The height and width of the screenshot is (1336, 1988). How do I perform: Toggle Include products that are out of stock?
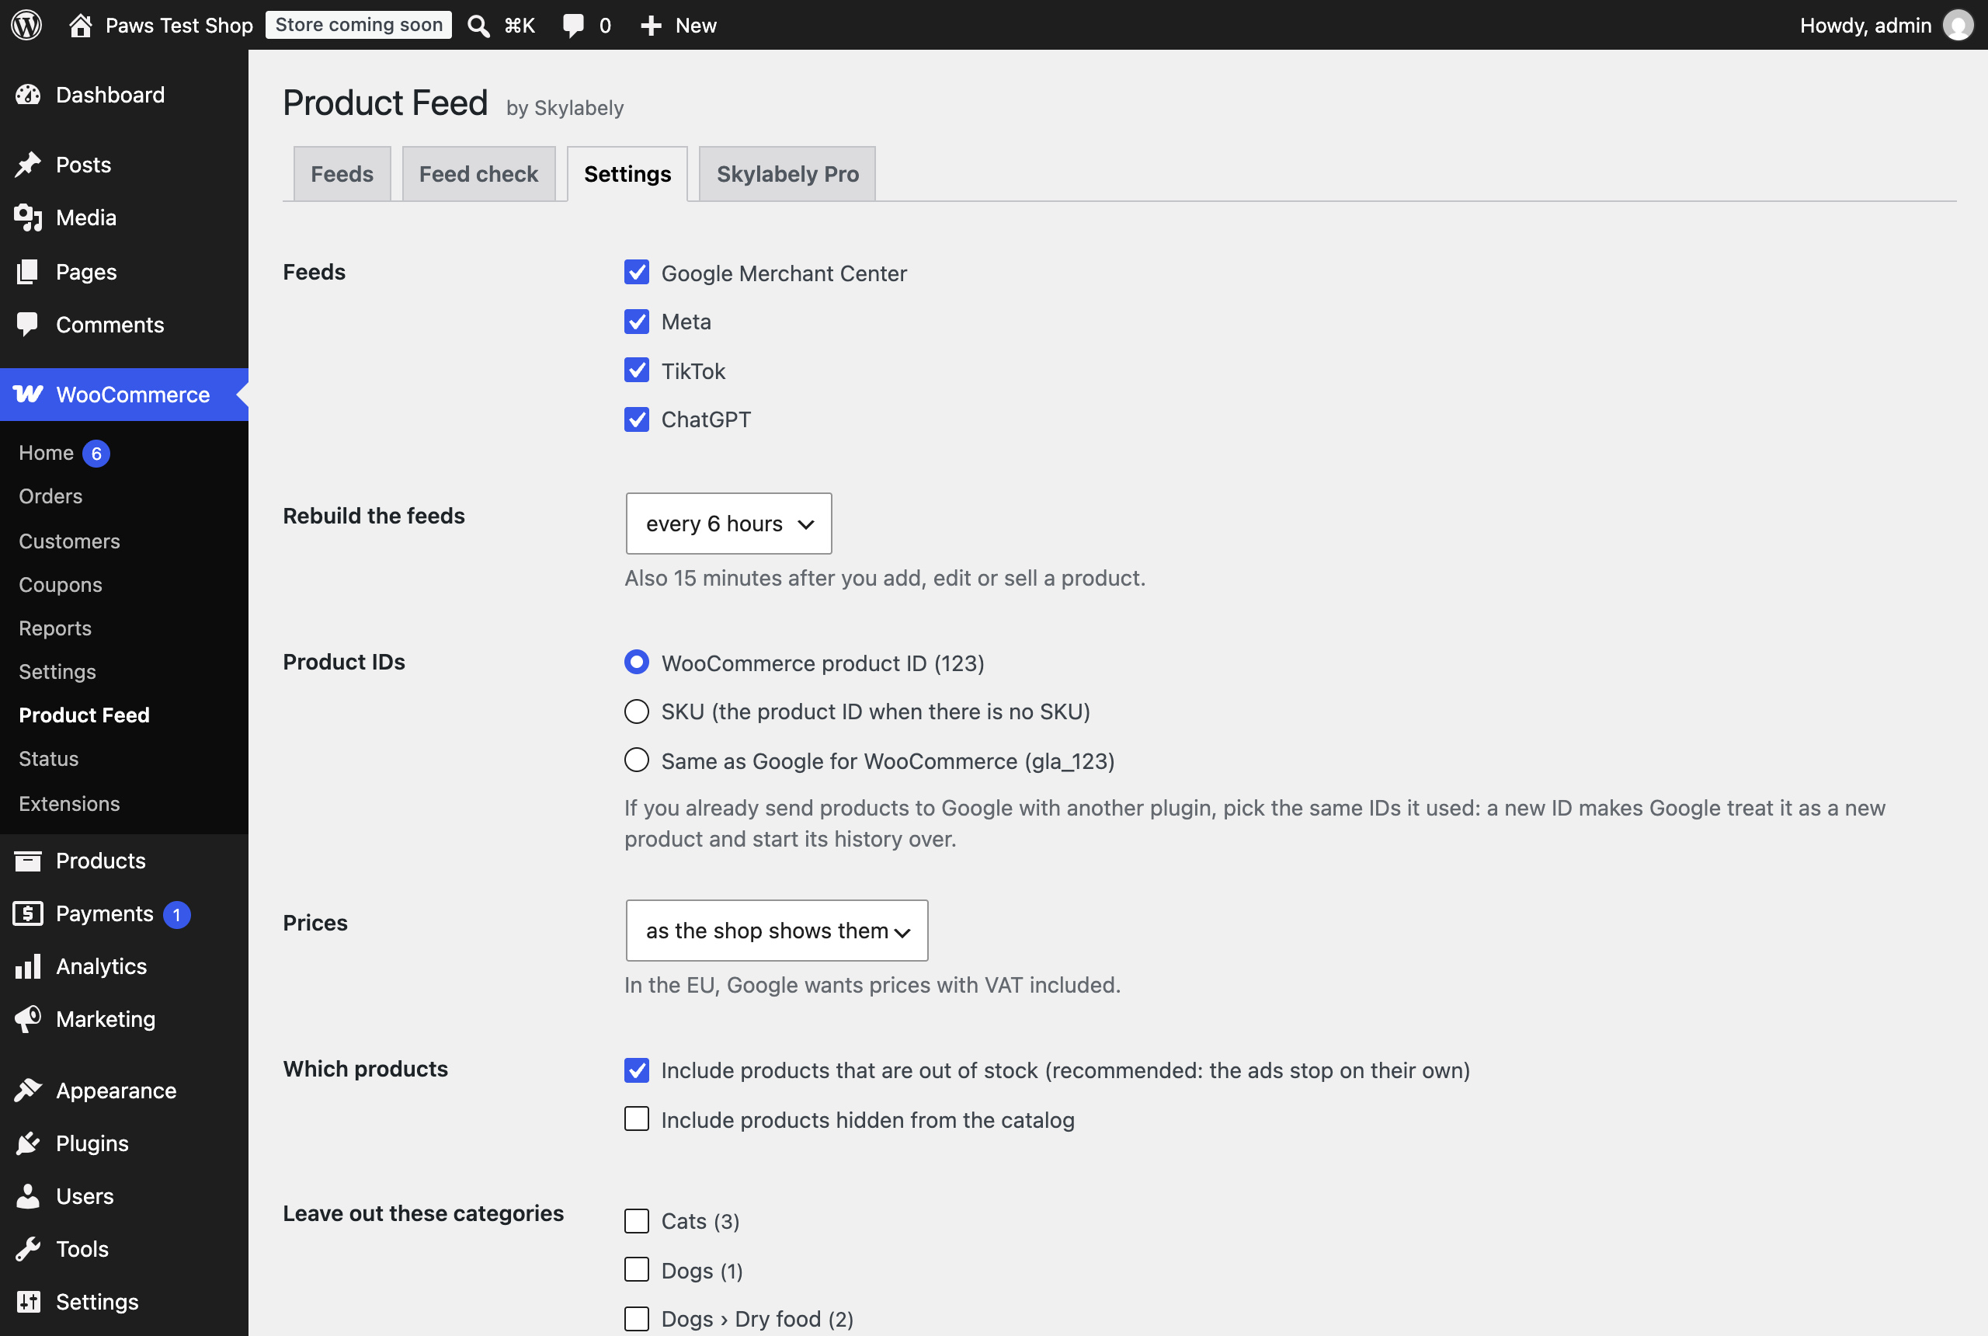coord(636,1070)
